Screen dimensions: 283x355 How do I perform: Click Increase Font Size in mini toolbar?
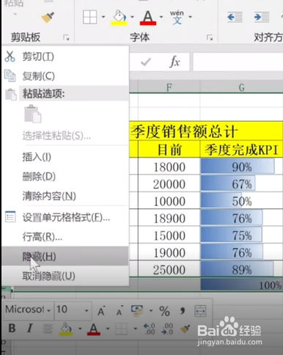tap(101, 310)
